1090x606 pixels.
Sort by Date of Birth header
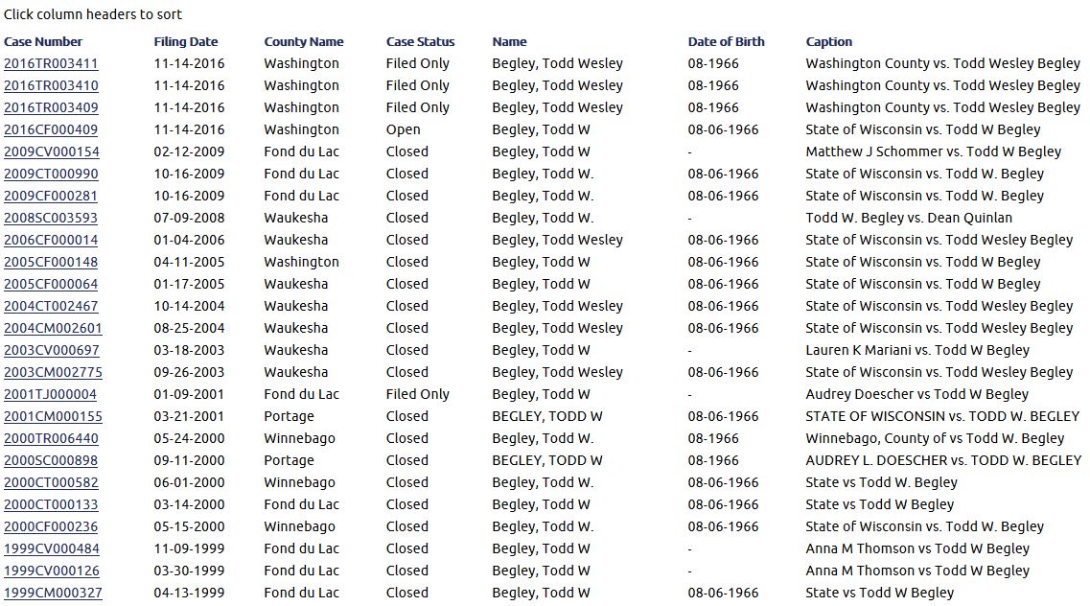point(726,41)
